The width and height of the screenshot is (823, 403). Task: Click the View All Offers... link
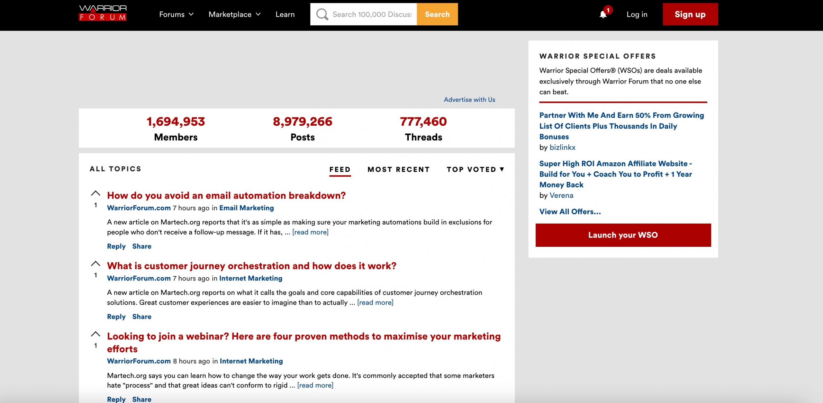pyautogui.click(x=570, y=211)
